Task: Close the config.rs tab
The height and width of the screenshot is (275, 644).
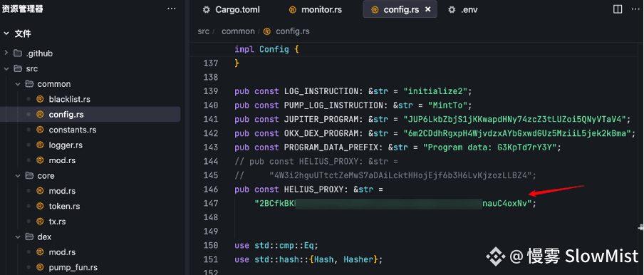Action: point(427,9)
